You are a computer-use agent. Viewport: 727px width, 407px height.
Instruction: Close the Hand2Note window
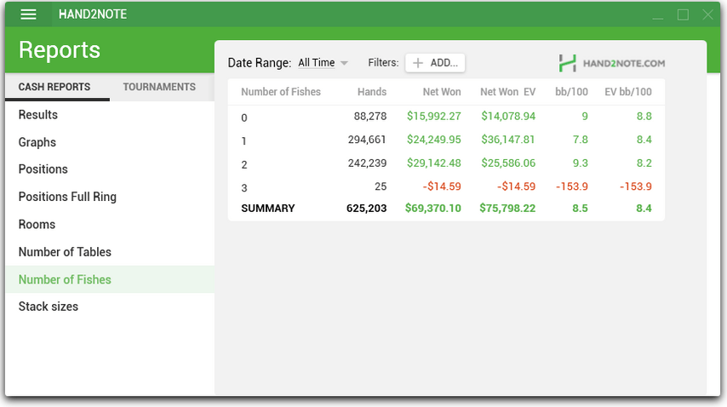(x=707, y=14)
